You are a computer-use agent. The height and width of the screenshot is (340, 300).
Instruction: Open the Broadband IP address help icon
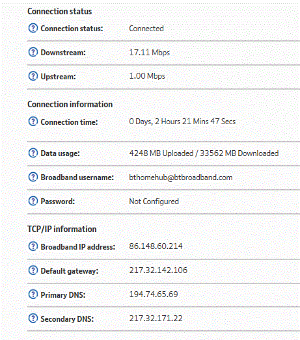pyautogui.click(x=33, y=246)
